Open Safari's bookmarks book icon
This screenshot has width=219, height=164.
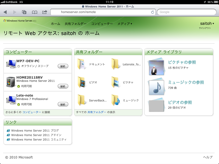(x=34, y=12)
